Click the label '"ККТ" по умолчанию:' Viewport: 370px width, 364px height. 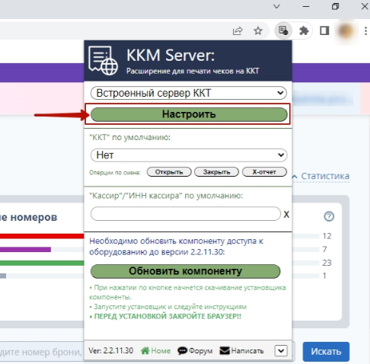[x=130, y=138]
